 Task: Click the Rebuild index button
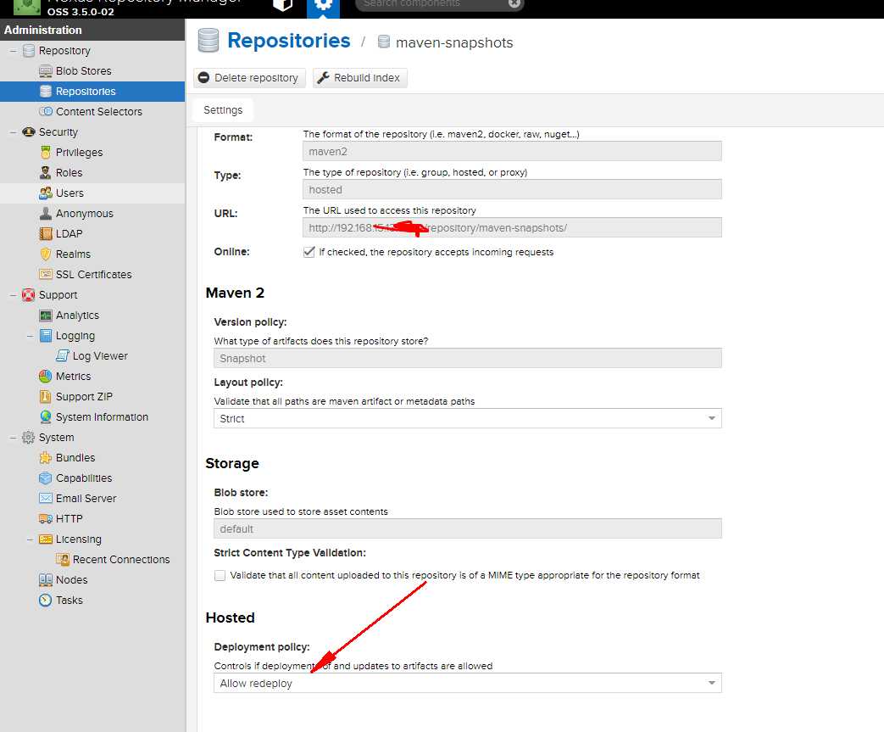click(x=359, y=78)
